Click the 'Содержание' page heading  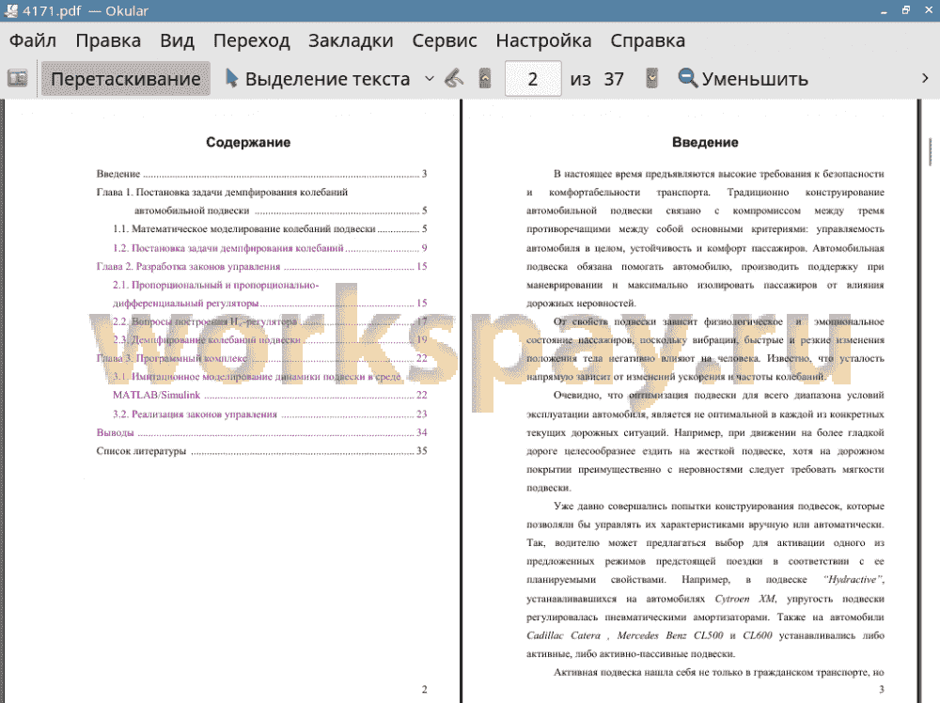248,142
